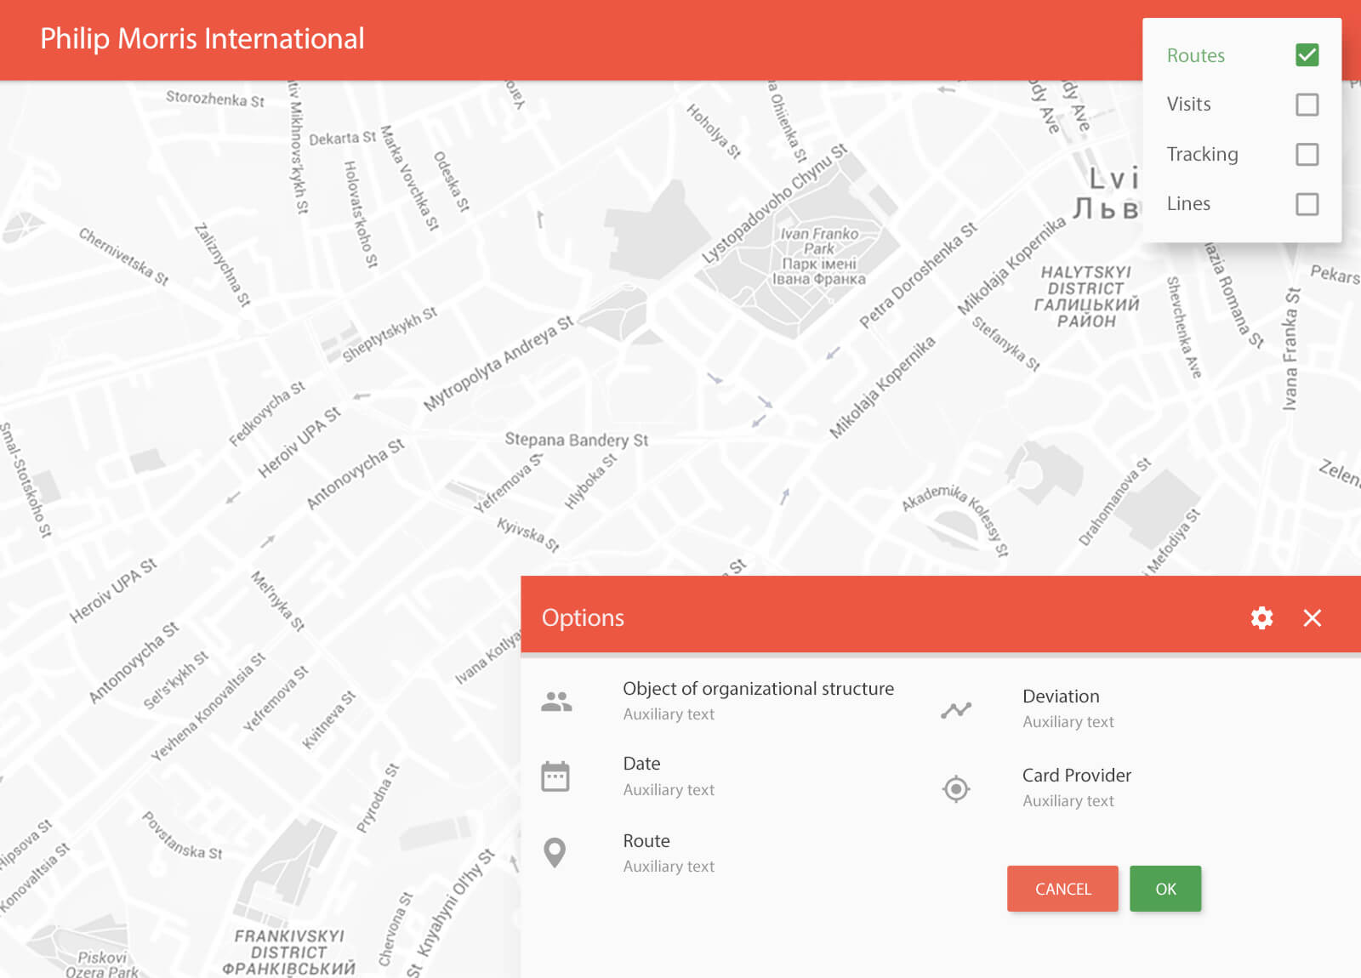Click the gear settings icon in Options
This screenshot has height=978, width=1361.
click(1261, 617)
